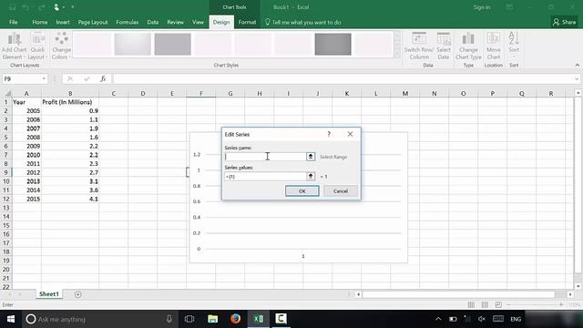Click the Sort button in ribbon
Image resolution: width=583 pixels, height=328 pixels.
pos(514,45)
